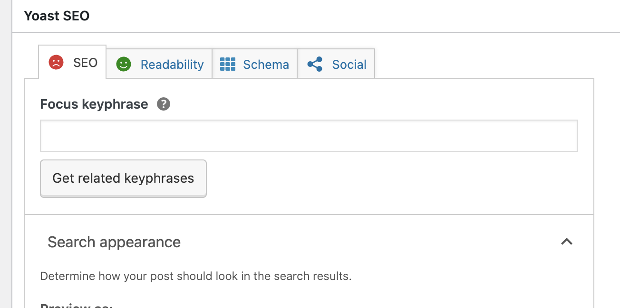Click the partially visible Preview as label

point(76,305)
